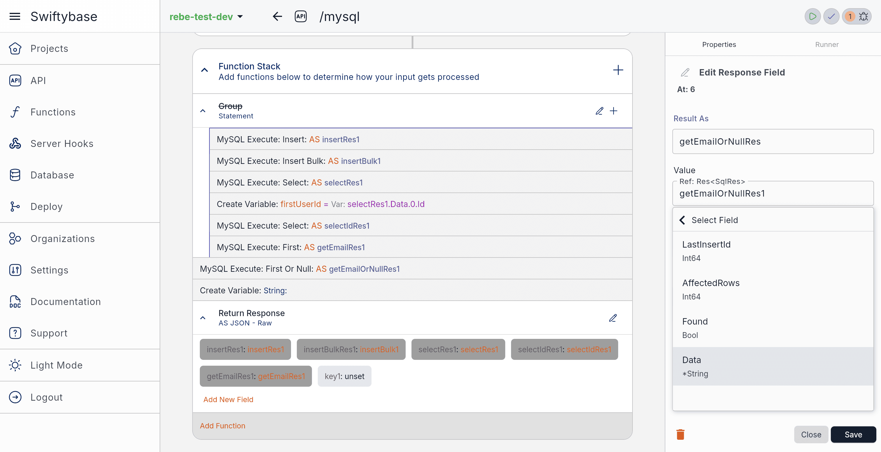Select the insertBulkRes1 response chip

coord(351,349)
